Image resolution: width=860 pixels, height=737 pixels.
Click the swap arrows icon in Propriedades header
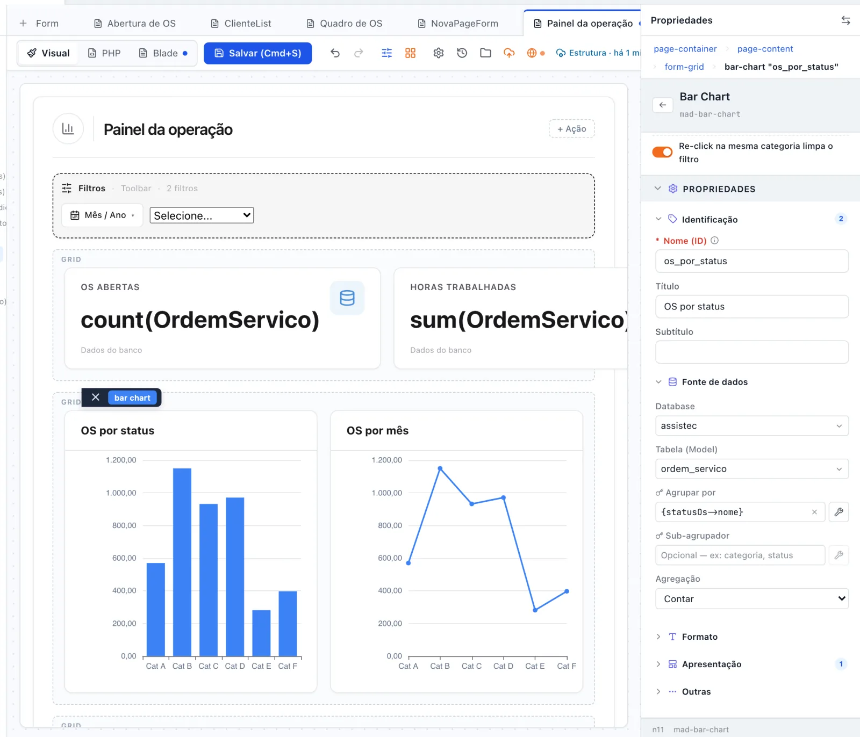tap(845, 20)
